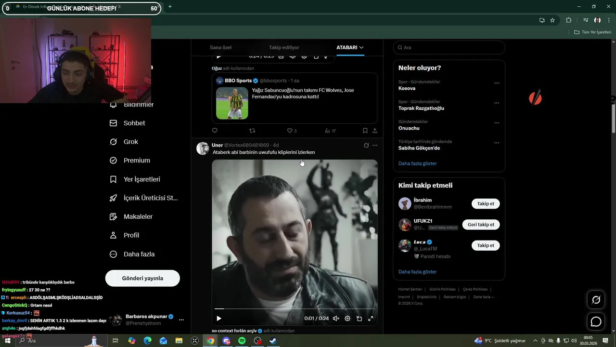The width and height of the screenshot is (616, 347).
Task: Go to Yer İşaretleri bookmarks
Action: point(135,179)
